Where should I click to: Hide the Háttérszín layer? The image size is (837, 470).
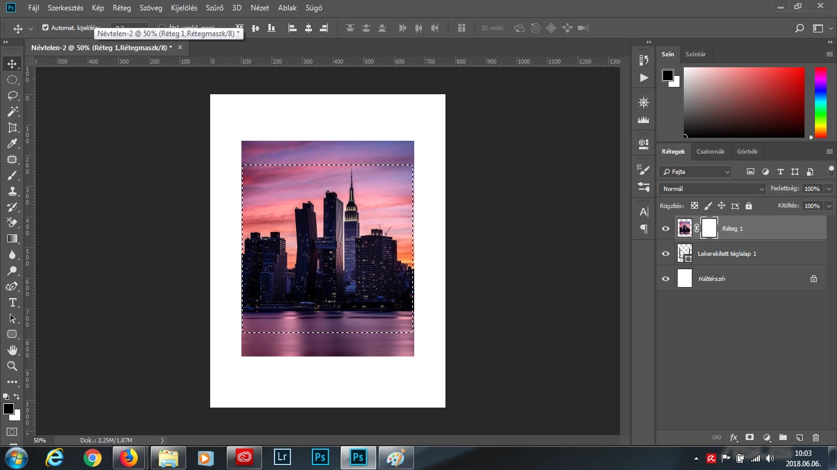click(x=665, y=279)
